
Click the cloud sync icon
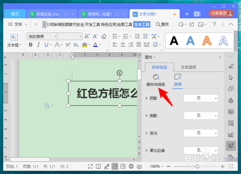pos(181,25)
